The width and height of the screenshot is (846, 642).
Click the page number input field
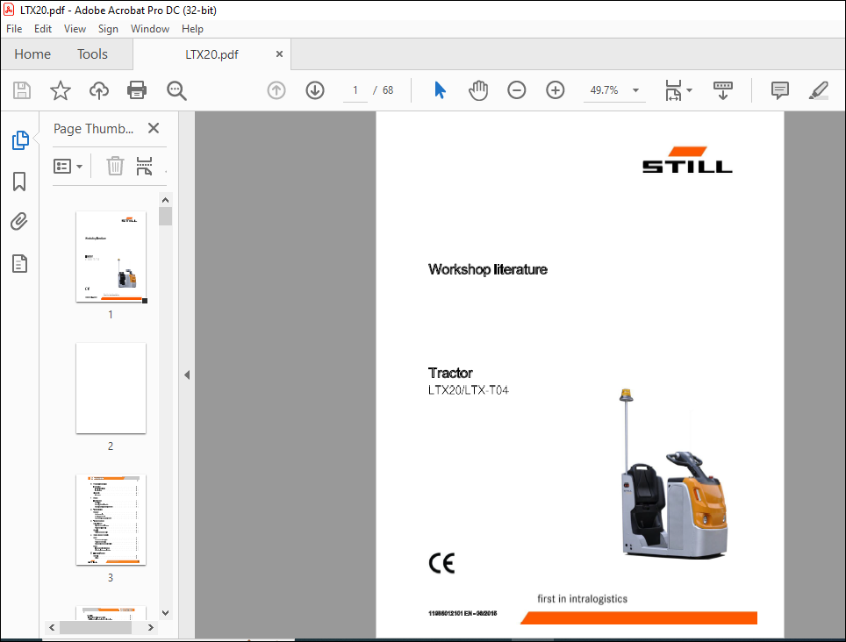[355, 90]
